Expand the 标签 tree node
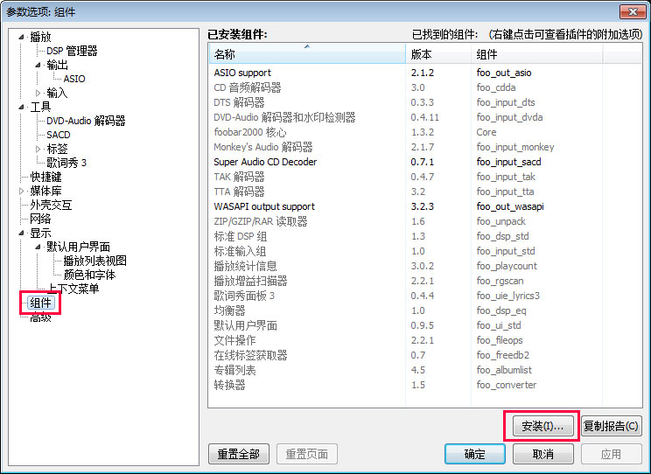This screenshot has height=474, width=651. point(38,149)
